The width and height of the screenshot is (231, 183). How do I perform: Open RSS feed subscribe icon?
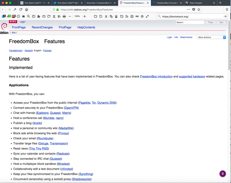coord(127,16)
